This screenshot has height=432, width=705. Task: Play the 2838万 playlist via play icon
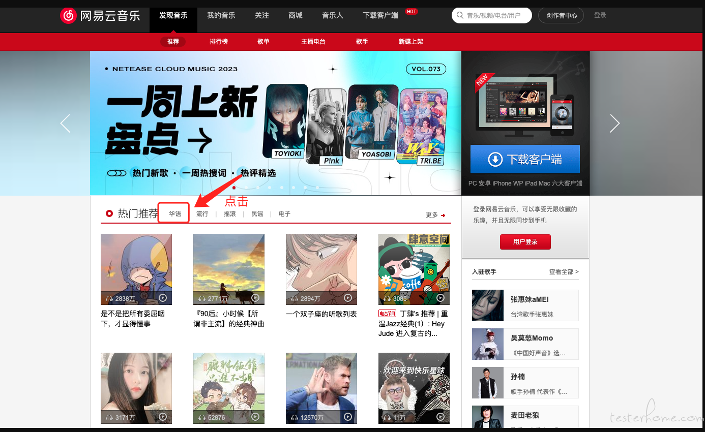click(163, 298)
